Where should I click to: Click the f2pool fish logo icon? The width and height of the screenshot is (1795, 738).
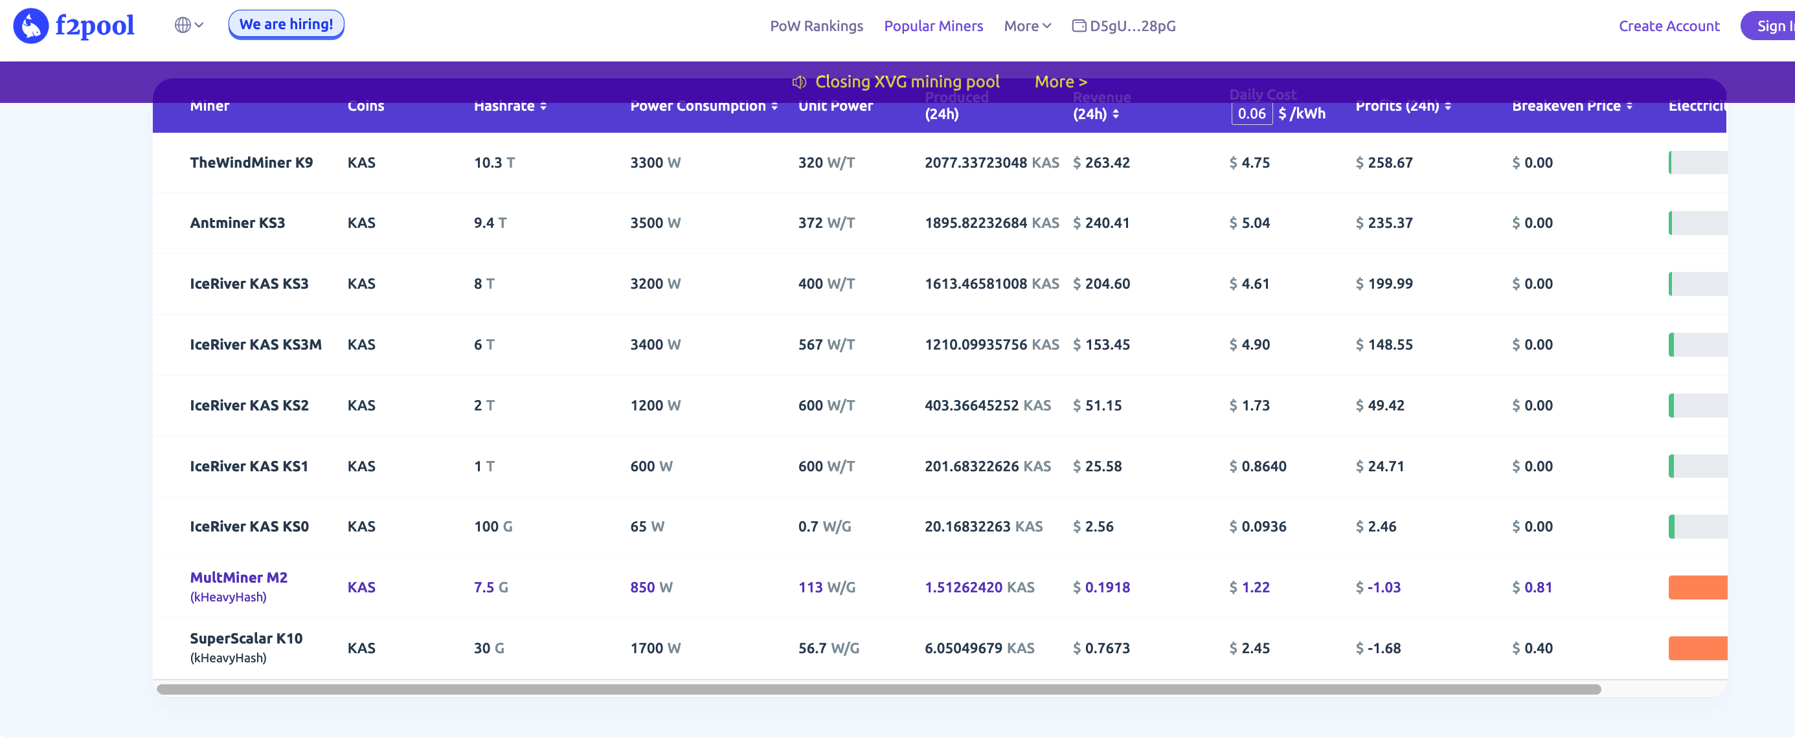click(x=30, y=26)
